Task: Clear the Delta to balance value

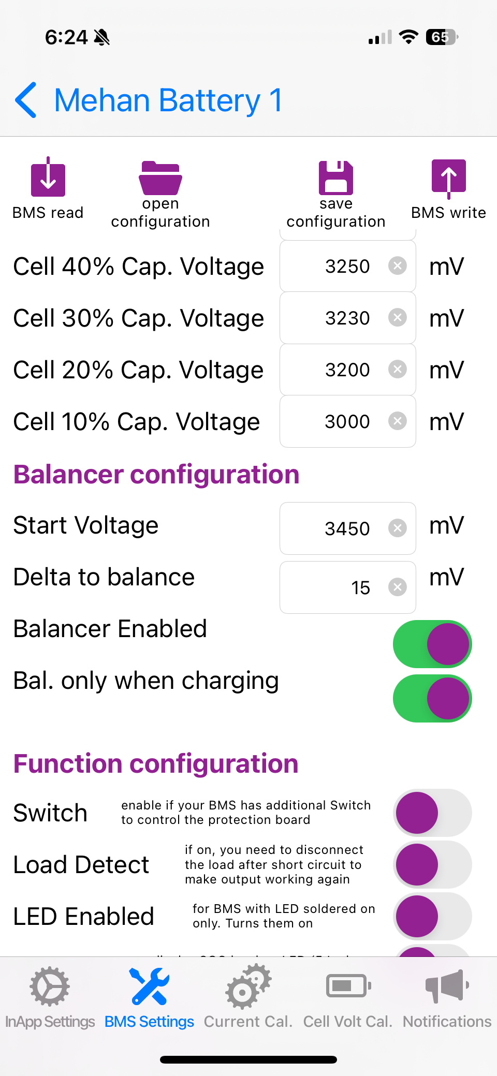Action: 397,587
